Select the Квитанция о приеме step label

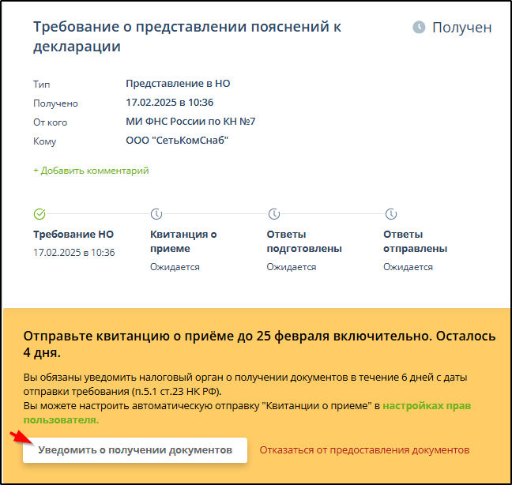pos(183,241)
